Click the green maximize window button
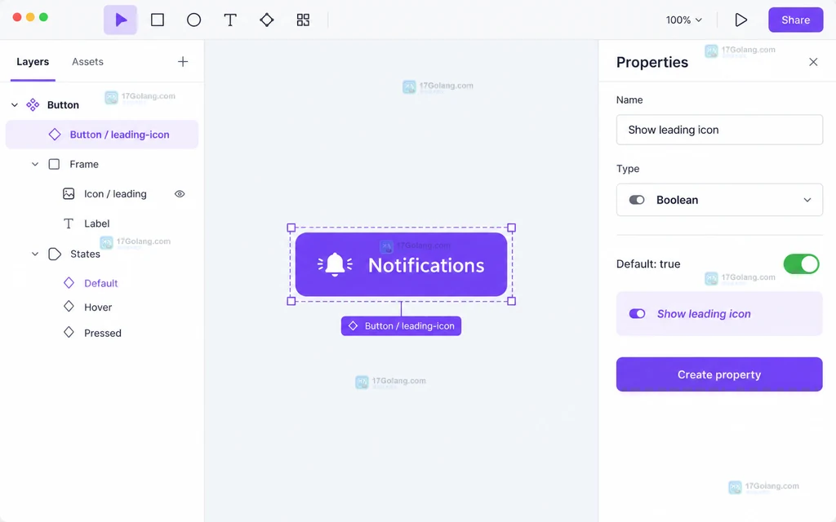 coord(44,17)
